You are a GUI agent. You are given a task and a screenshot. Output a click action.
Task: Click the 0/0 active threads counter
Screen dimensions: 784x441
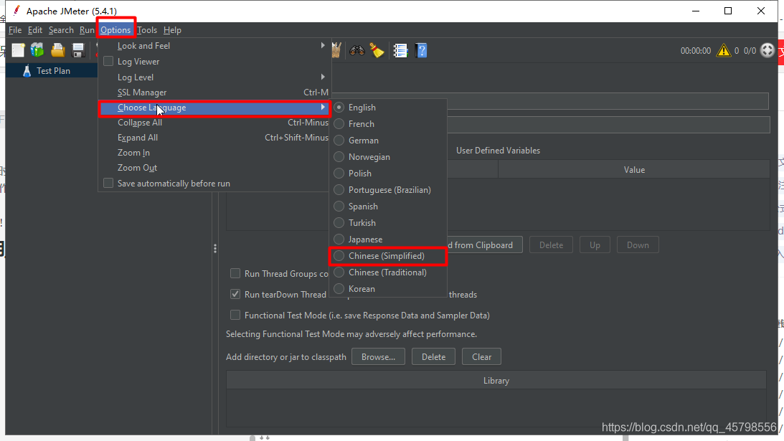750,50
